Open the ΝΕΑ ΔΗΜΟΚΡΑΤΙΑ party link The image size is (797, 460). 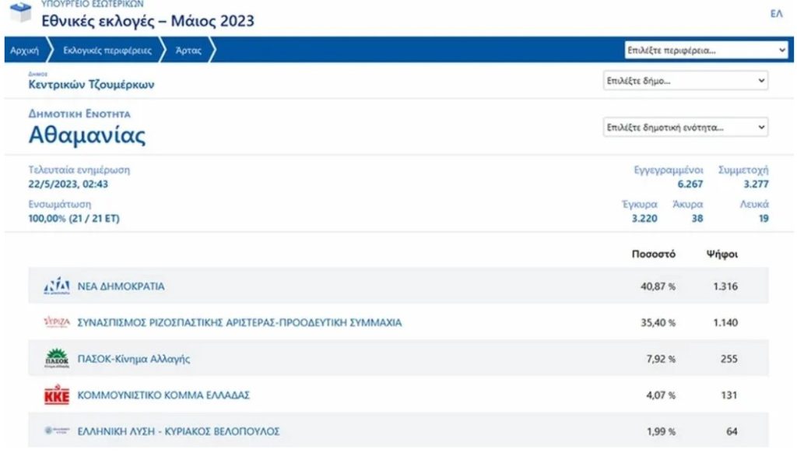coord(121,286)
